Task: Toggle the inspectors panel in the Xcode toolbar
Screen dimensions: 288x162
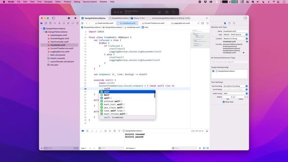Action: (x=245, y=18)
